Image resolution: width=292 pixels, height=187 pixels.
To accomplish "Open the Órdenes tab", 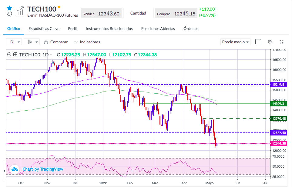I will coord(191,29).
